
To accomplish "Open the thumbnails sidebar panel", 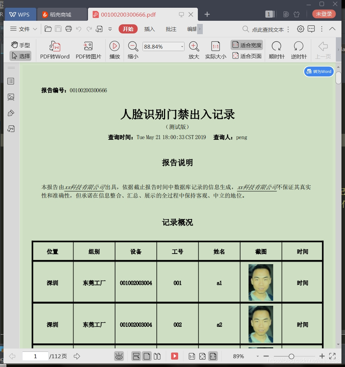I will 11,97.
